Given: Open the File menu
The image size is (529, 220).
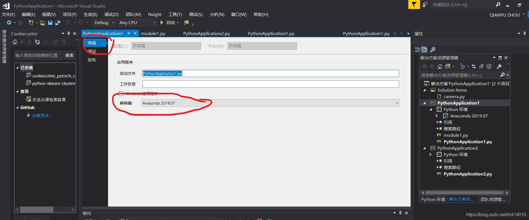Looking at the screenshot, I should (8, 14).
